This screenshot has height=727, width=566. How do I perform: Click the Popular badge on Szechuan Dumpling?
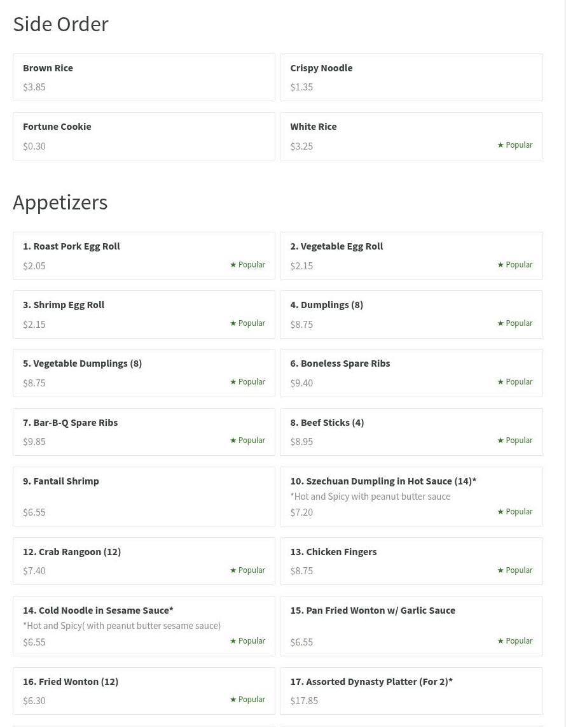click(514, 512)
